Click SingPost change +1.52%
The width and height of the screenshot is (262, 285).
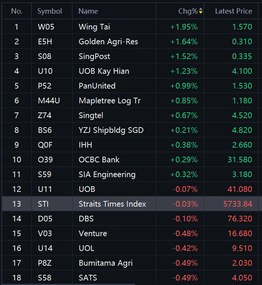click(184, 56)
